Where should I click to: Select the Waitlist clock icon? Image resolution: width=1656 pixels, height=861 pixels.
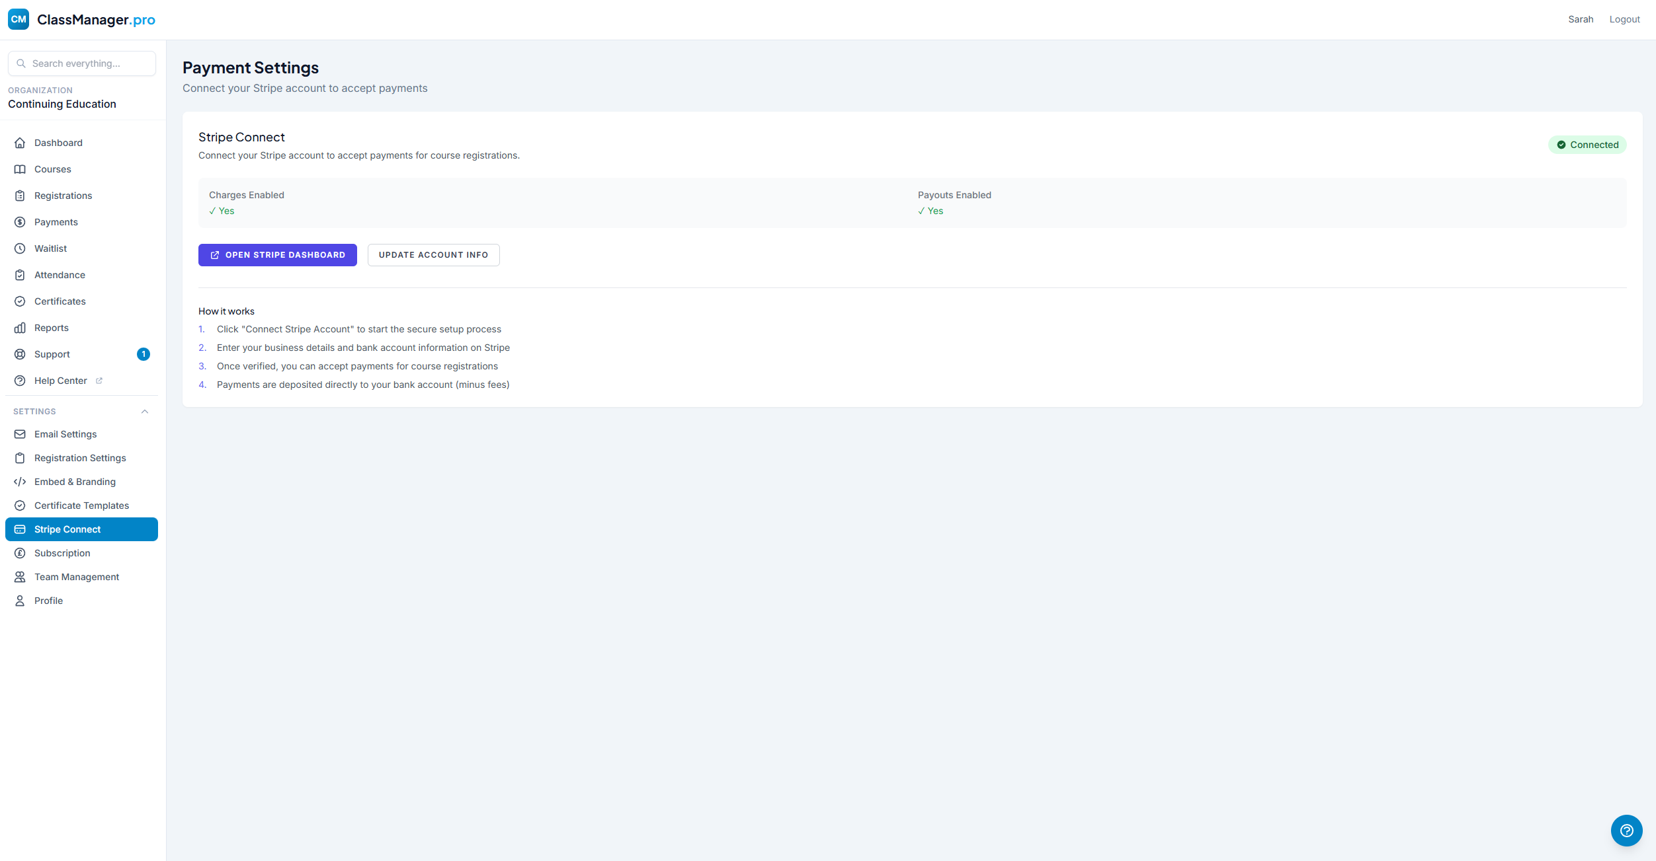tap(20, 248)
